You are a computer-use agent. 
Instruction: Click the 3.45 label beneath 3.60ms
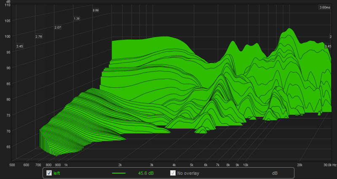tap(328, 46)
